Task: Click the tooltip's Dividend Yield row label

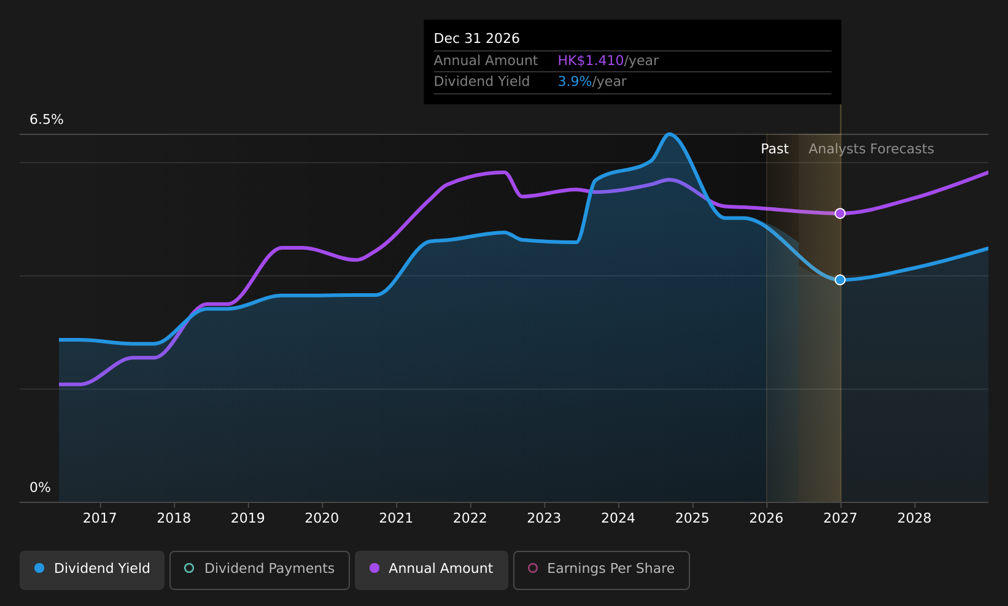Action: coord(482,82)
